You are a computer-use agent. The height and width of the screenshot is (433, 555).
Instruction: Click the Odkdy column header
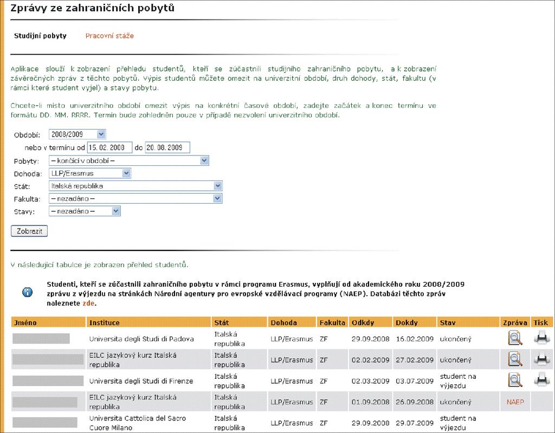click(371, 322)
